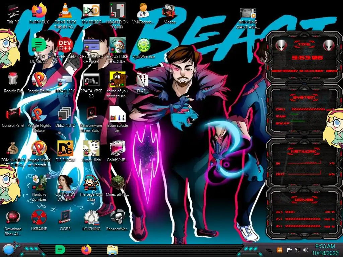Image resolution: width=343 pixels, height=257 pixels.
Task: Click the TIME header on the gadget
Action: click(304, 45)
